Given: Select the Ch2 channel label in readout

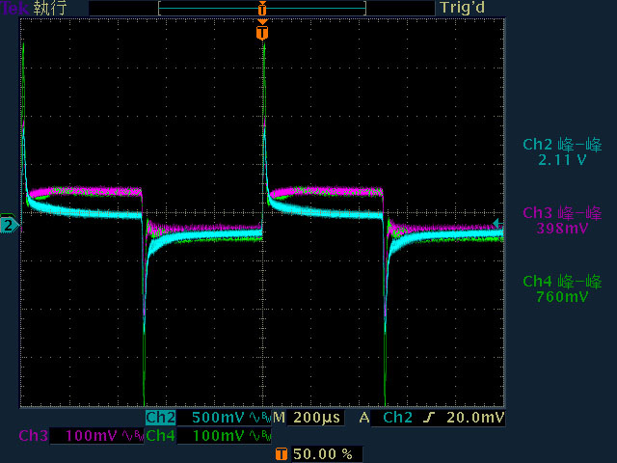Looking at the screenshot, I should (161, 418).
